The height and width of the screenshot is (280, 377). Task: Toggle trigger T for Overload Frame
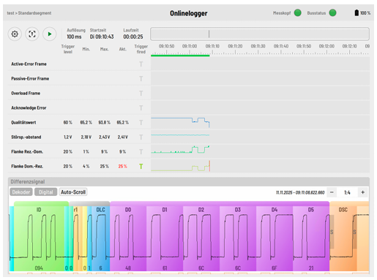[141, 94]
